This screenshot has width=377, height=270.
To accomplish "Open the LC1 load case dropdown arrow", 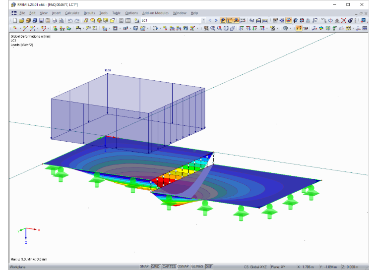I will pyautogui.click(x=203, y=20).
